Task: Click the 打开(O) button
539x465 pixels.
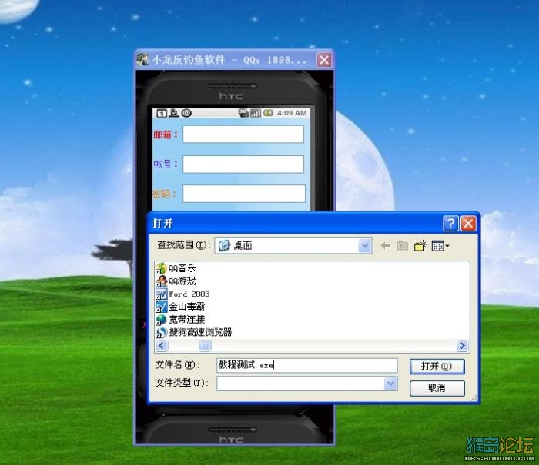Action: [x=437, y=366]
